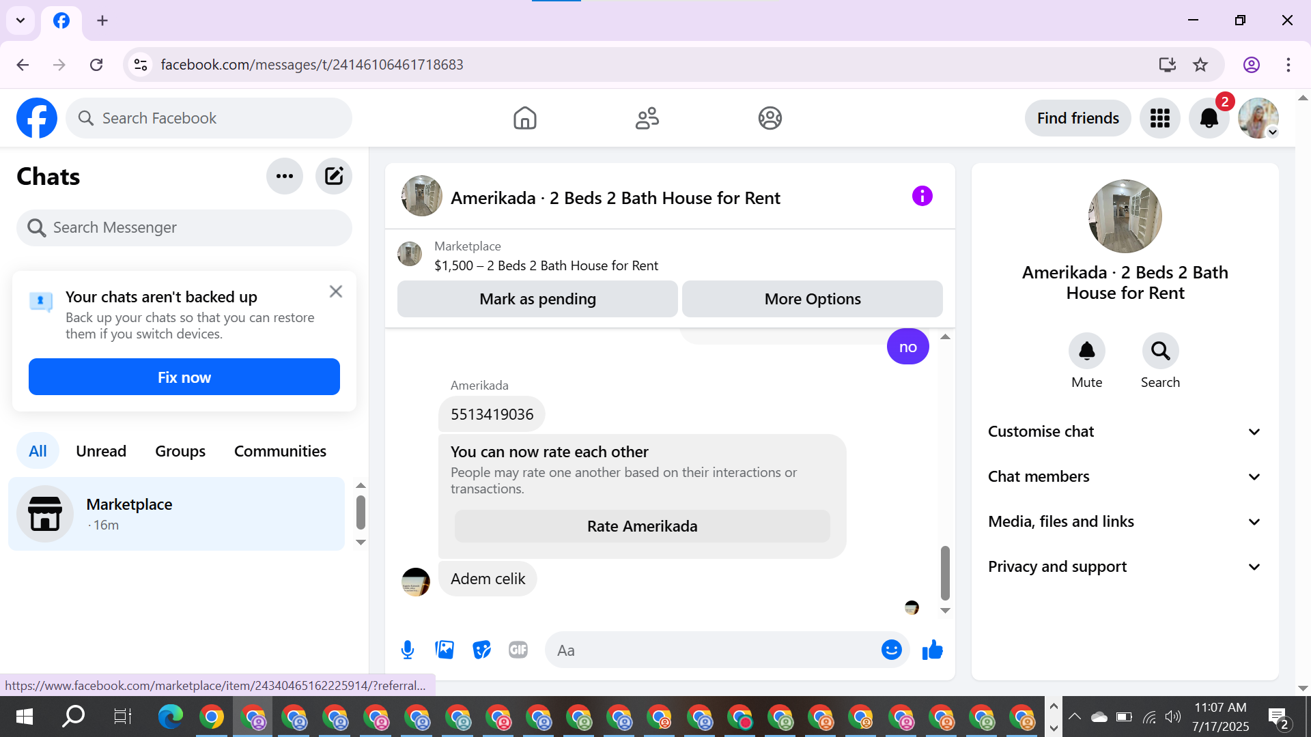Image resolution: width=1311 pixels, height=737 pixels.
Task: Click the listing thumbnail in chat header
Action: click(421, 196)
